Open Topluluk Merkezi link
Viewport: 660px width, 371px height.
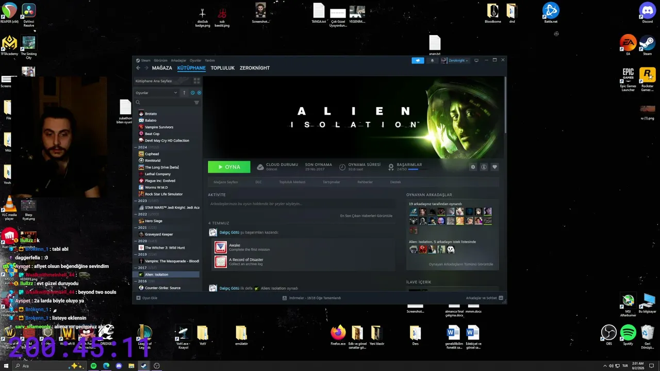tap(292, 182)
